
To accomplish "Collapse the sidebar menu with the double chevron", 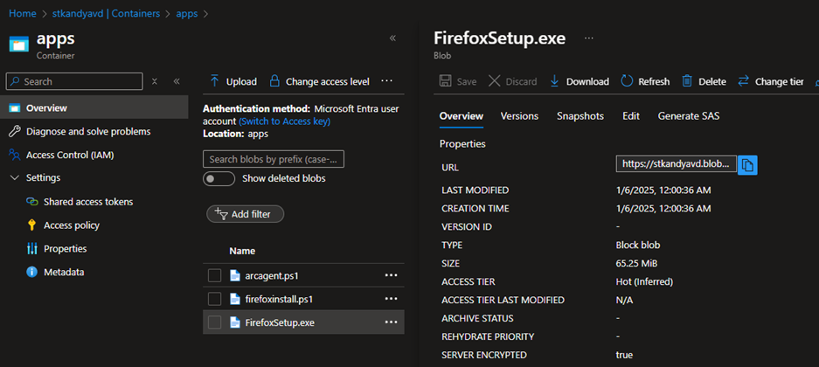I will 177,81.
